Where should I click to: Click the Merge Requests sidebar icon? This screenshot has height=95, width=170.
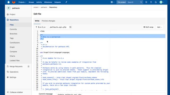click(8, 66)
